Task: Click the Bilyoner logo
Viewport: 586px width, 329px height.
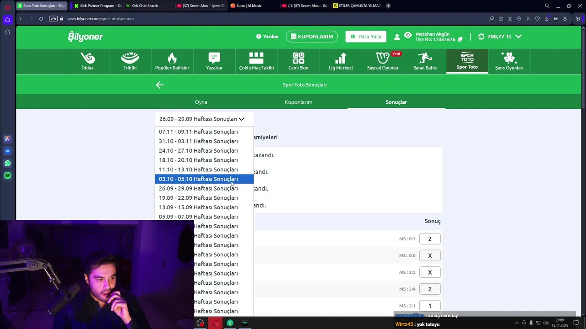Action: (86, 37)
